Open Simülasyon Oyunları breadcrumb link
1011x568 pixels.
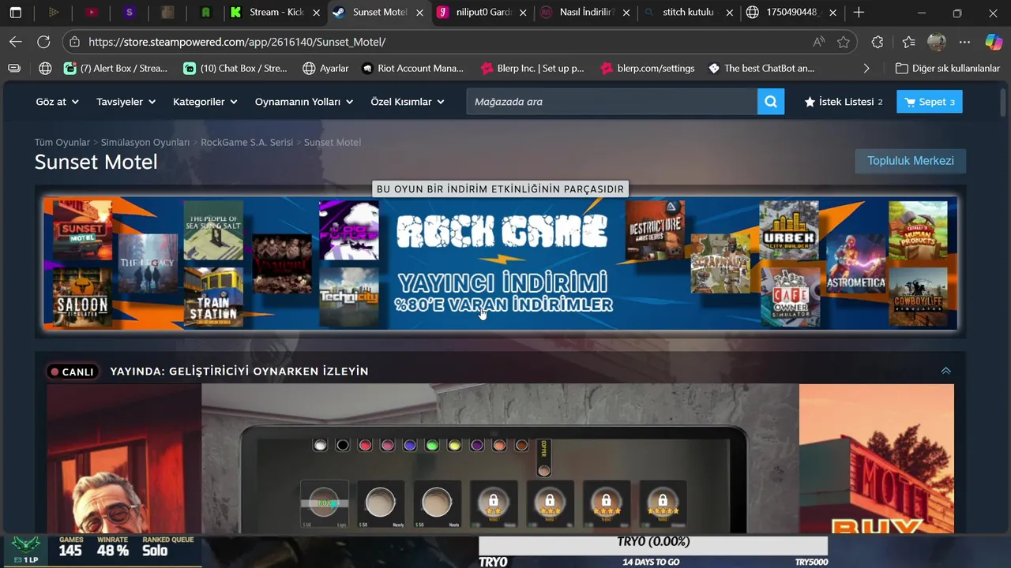click(145, 143)
